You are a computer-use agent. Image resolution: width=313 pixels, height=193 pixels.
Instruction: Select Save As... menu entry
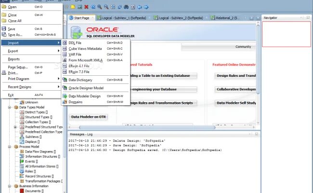[31, 35]
